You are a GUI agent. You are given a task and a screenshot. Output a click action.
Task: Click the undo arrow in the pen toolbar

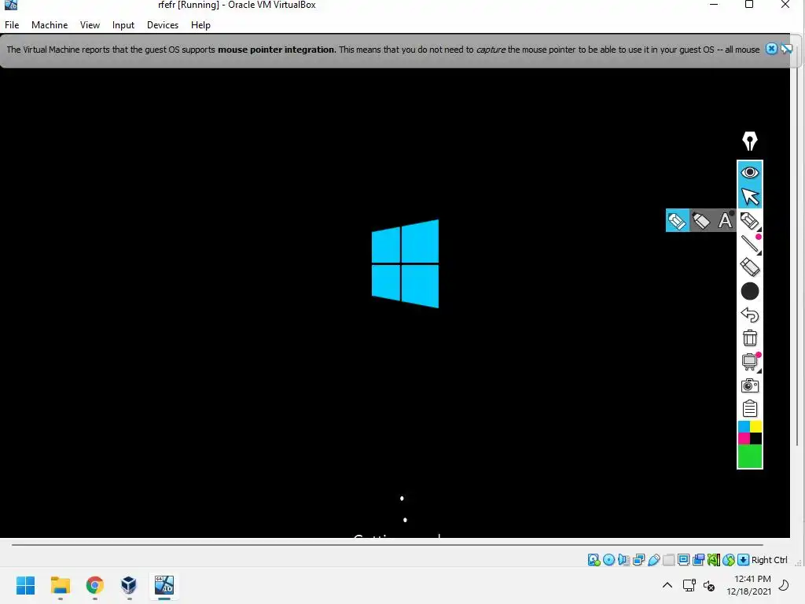point(749,315)
